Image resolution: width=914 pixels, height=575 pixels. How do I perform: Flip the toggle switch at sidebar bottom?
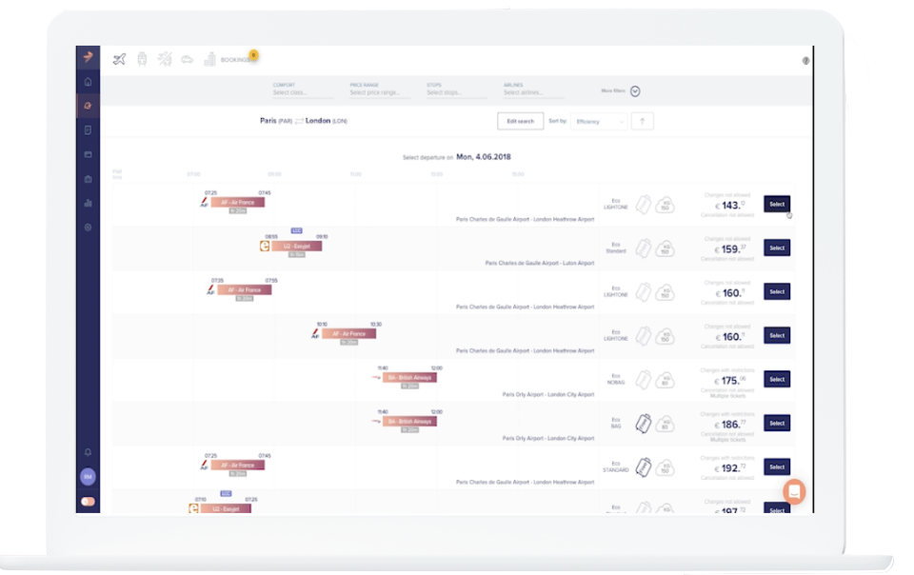tap(88, 500)
